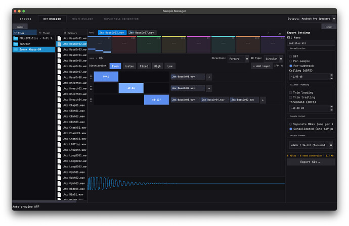Set distribution to Scaled

tap(129, 66)
